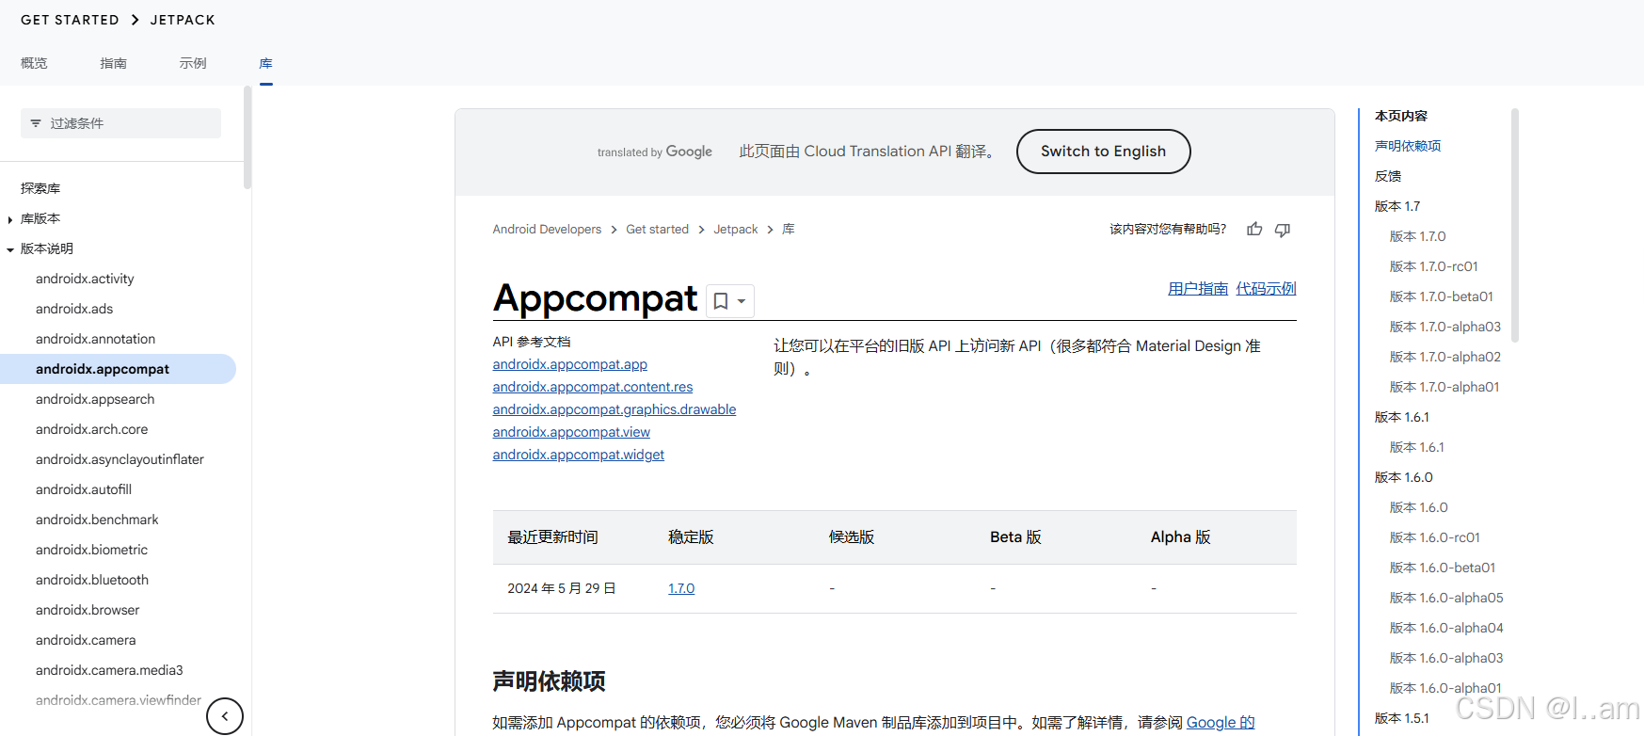Open androidx.annotation in the sidebar
The height and width of the screenshot is (736, 1644).
click(95, 339)
